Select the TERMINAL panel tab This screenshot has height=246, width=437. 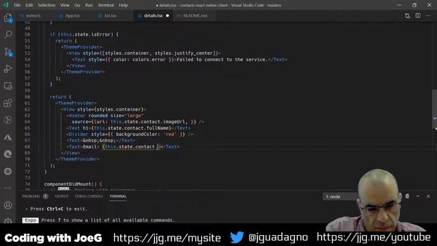[117, 196]
